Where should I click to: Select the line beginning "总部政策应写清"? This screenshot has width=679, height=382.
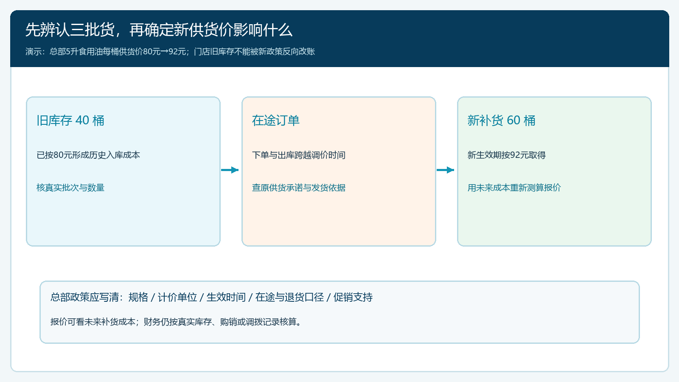(211, 297)
